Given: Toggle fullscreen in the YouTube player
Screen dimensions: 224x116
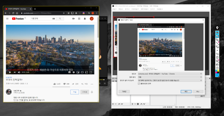Looking at the screenshot, I should (x=91, y=72).
